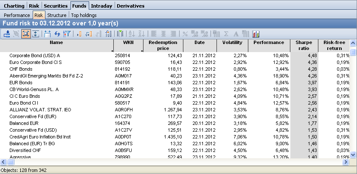Open the bar chart icon in the toolbar
Viewport: 357px width, 174px height.
coord(256,34)
